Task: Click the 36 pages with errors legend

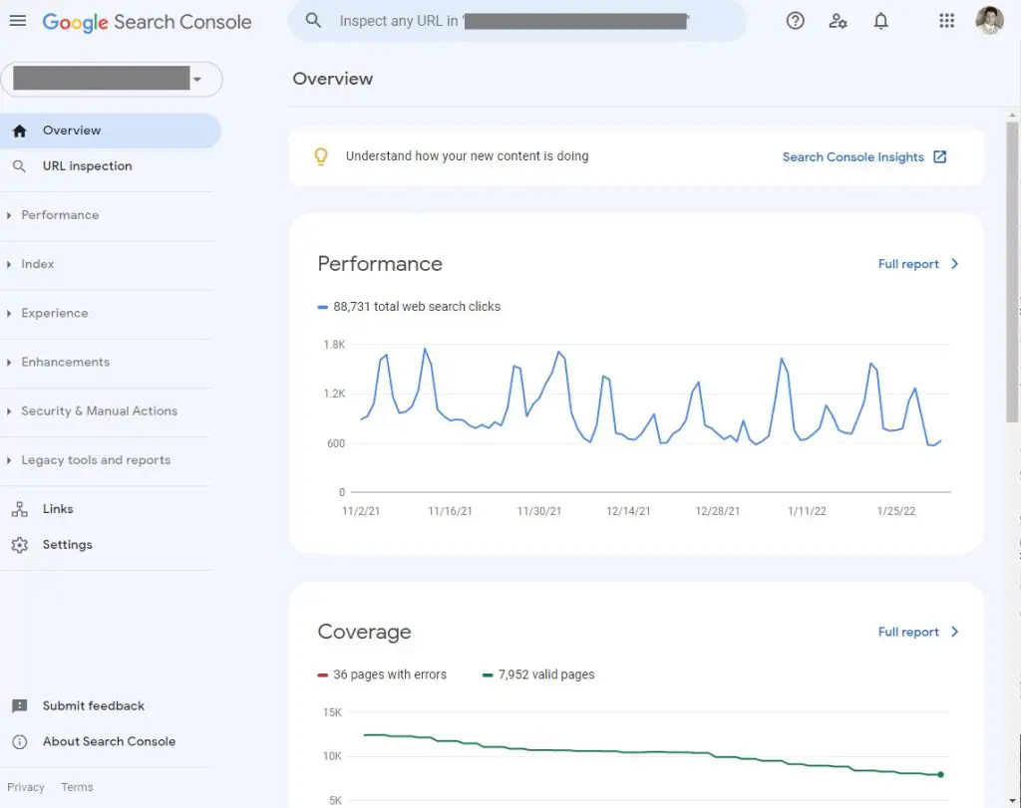Action: [x=382, y=674]
